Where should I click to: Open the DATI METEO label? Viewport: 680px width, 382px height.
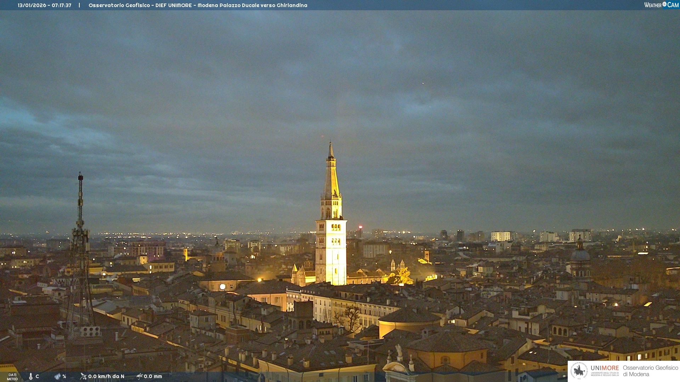tap(12, 377)
